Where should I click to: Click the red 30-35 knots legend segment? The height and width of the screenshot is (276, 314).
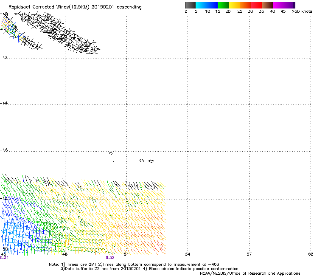256,5
